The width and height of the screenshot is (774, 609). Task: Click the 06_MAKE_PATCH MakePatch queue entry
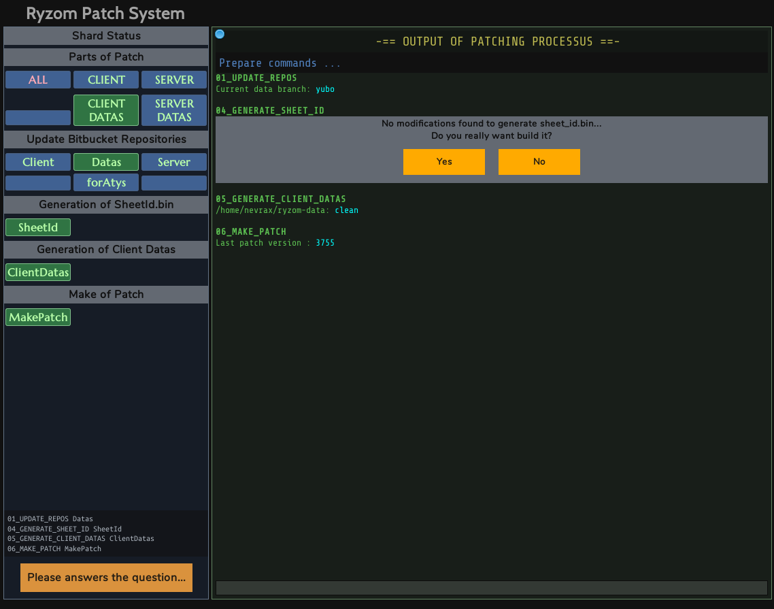coord(54,548)
